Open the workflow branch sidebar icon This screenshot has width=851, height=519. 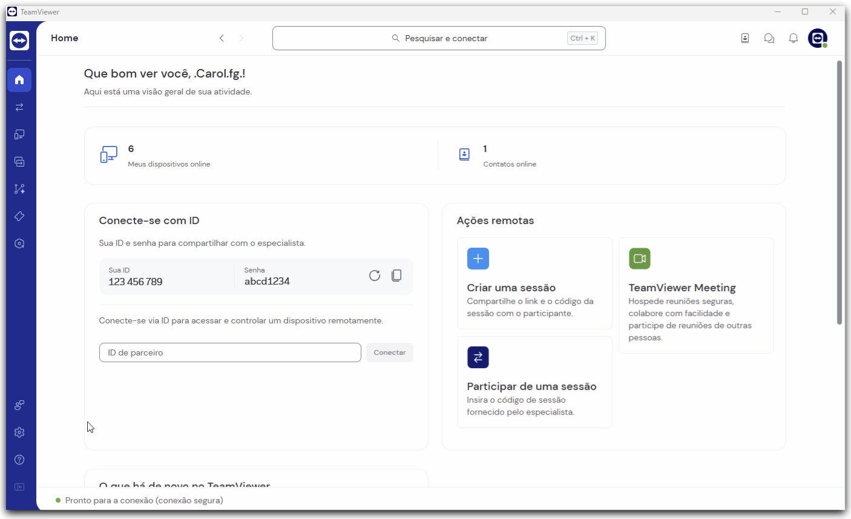tap(19, 189)
